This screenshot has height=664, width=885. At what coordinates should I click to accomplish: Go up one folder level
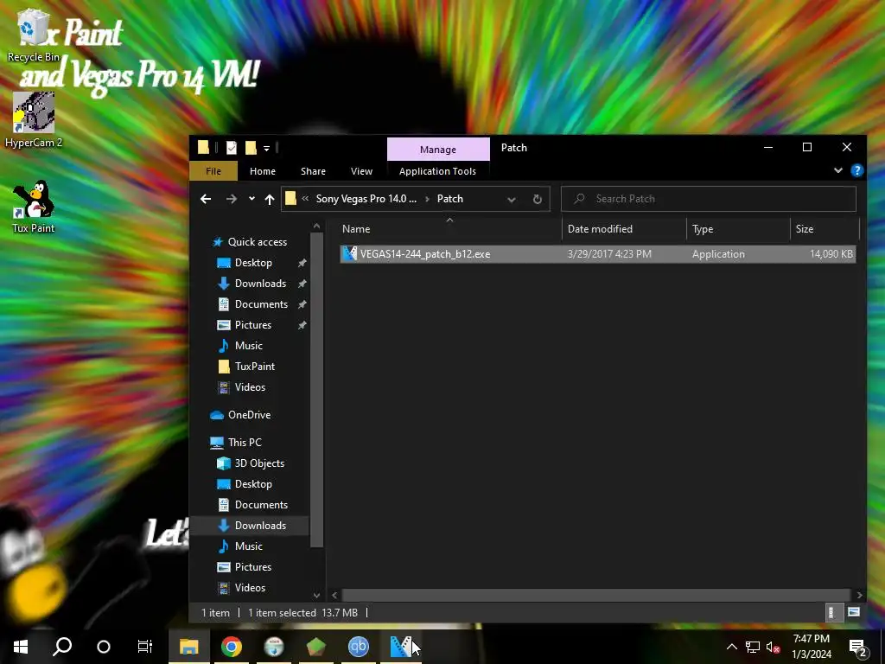pos(270,199)
